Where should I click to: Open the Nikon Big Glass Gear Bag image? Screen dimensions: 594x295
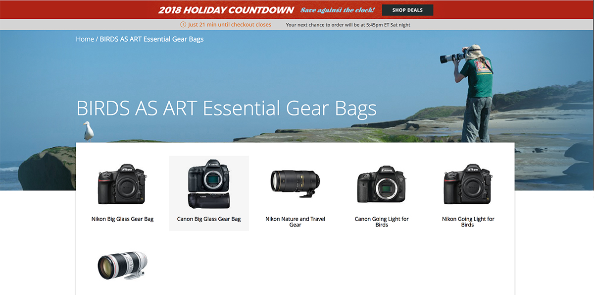pos(123,184)
